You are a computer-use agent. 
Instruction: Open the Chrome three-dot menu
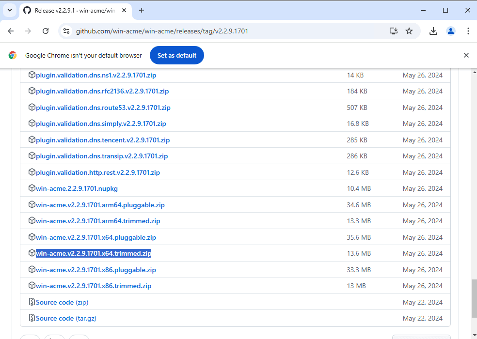(x=468, y=31)
